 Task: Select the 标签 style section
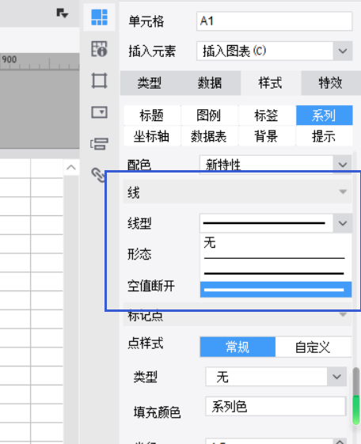[x=267, y=116]
